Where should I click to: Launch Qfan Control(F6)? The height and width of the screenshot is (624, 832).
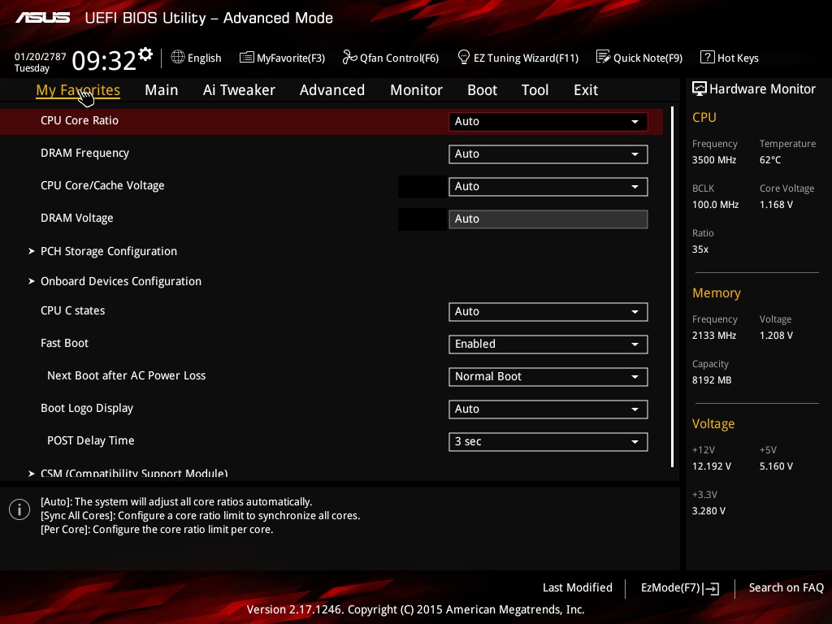click(x=391, y=58)
